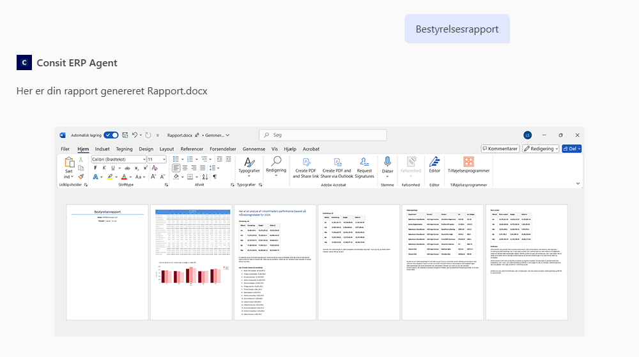Image resolution: width=639 pixels, height=357 pixels.
Task: Center align text icon
Action: coord(185,168)
